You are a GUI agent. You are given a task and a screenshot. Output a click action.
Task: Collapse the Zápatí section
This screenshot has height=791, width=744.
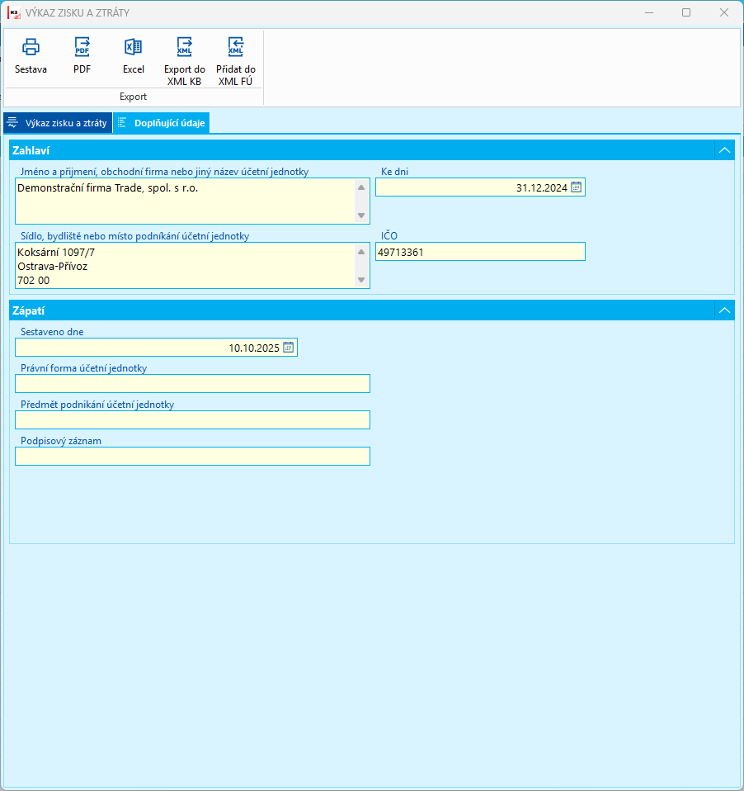coord(724,310)
